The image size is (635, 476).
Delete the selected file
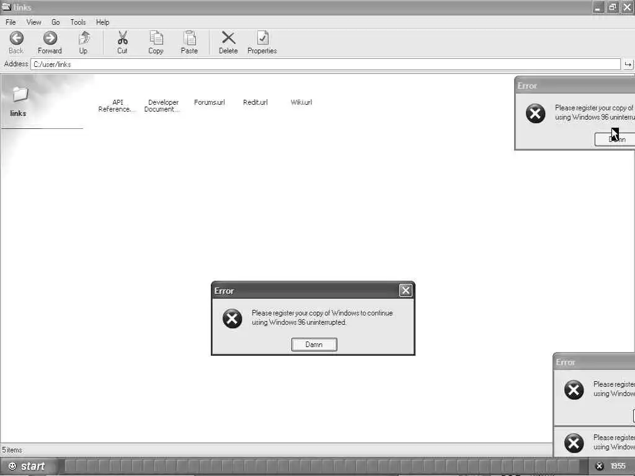(x=228, y=38)
